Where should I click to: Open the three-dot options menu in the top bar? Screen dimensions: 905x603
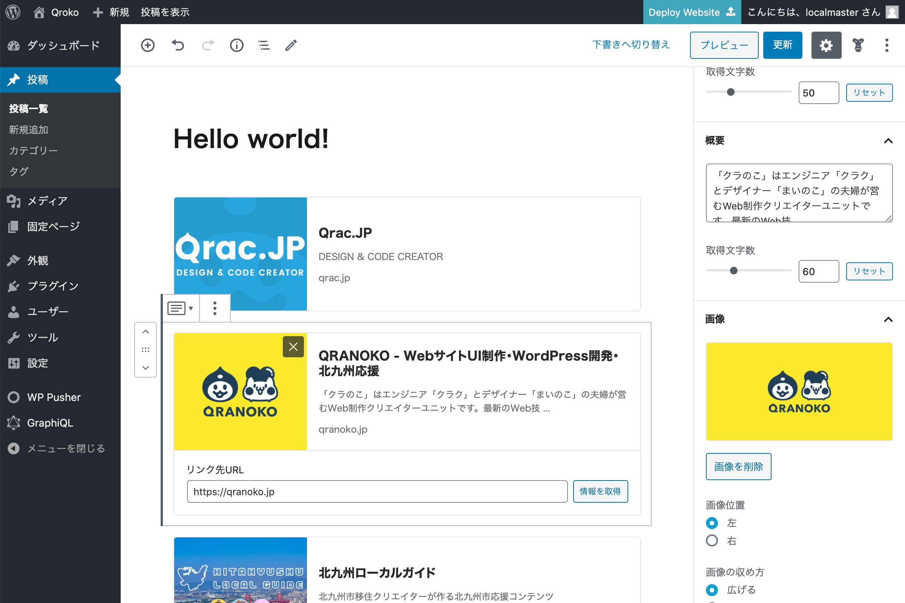(887, 45)
